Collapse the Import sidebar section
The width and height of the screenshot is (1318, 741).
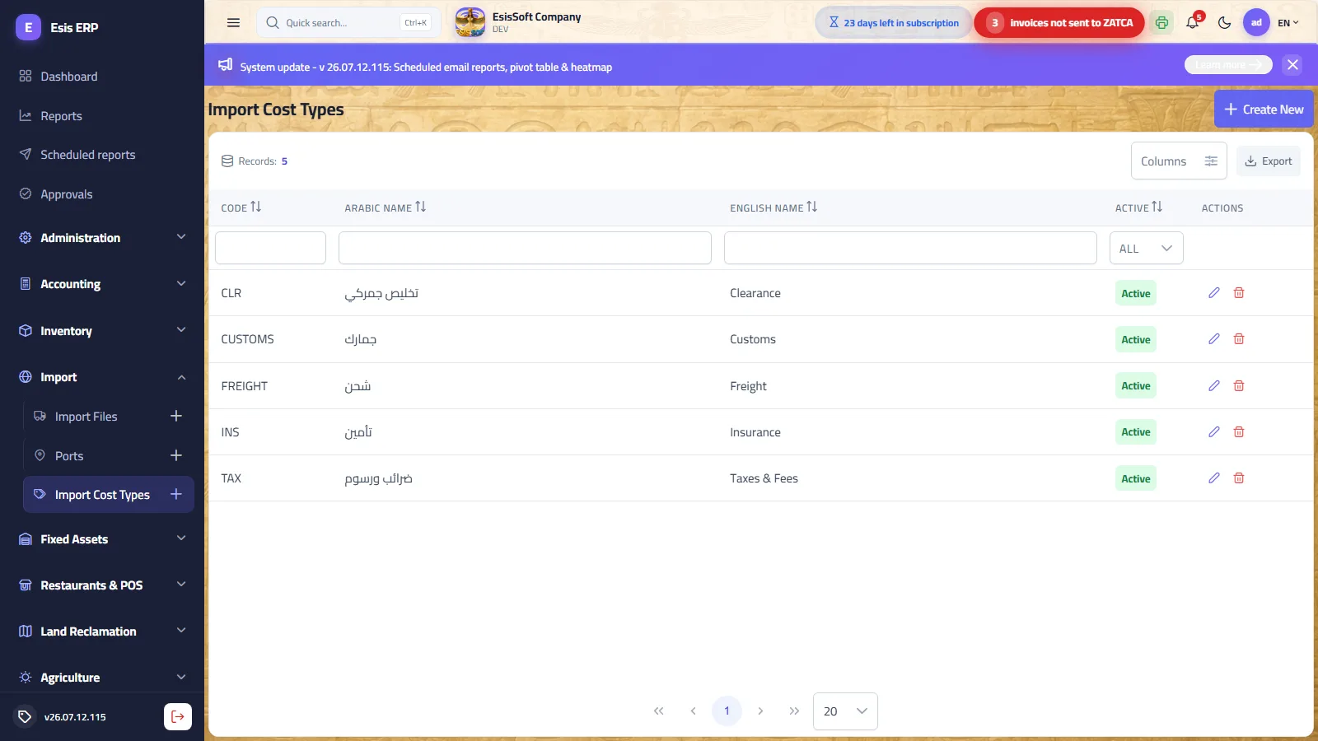click(x=102, y=377)
